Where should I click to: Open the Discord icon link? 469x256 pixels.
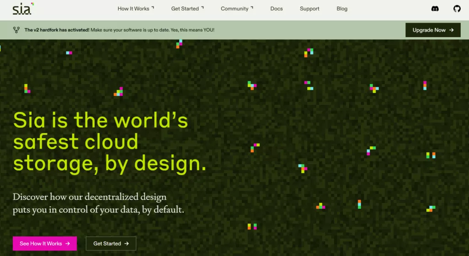[435, 9]
